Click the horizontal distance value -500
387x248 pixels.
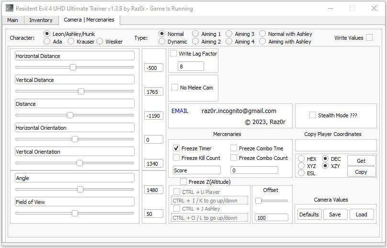[x=154, y=68]
